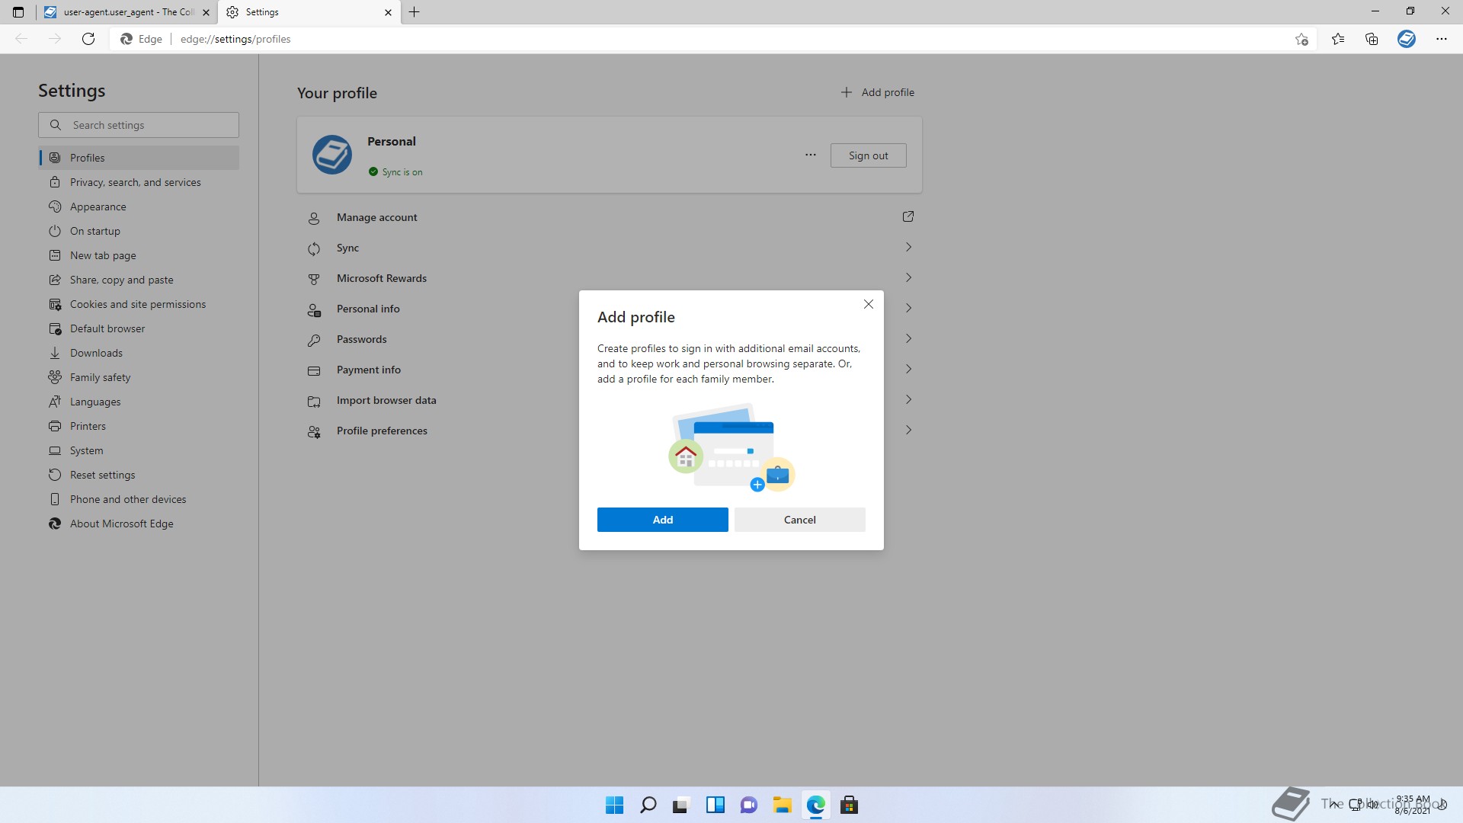
Task: Open Favorites toolbar icon
Action: click(1338, 39)
